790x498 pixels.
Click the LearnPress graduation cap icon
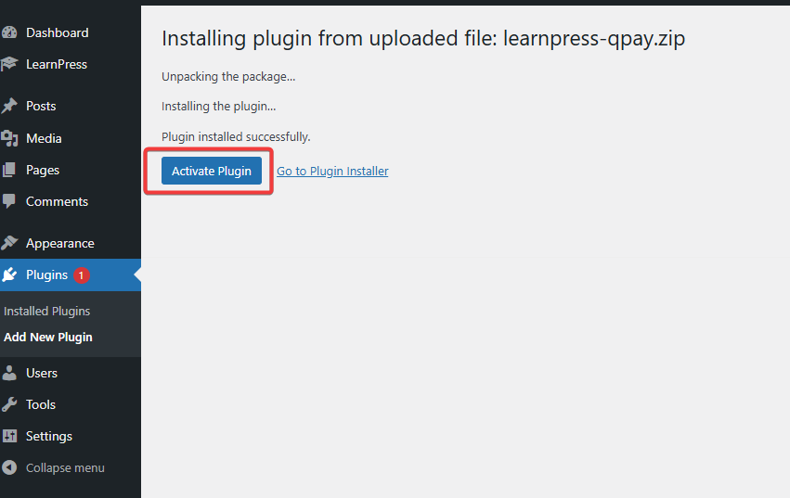point(9,64)
